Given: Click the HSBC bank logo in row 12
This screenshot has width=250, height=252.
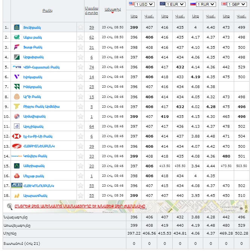Looking at the screenshot, I should 17,136.
